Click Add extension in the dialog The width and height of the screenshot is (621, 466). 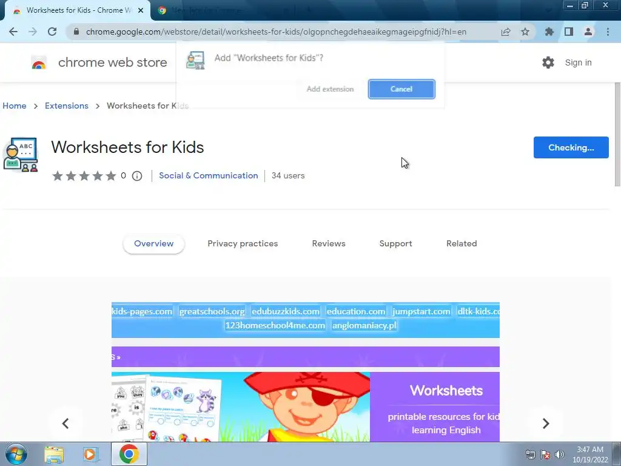point(331,89)
